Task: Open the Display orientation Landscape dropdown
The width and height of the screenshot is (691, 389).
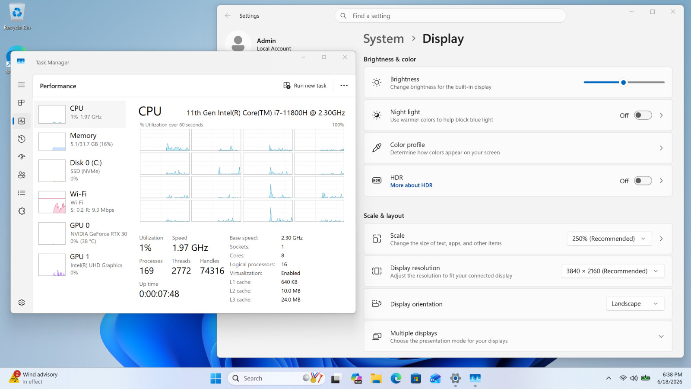Action: click(x=635, y=304)
